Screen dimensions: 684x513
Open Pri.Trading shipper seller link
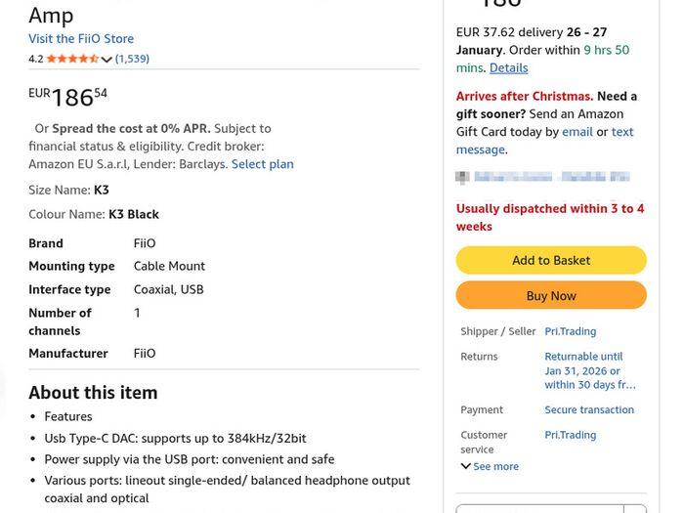[570, 331]
